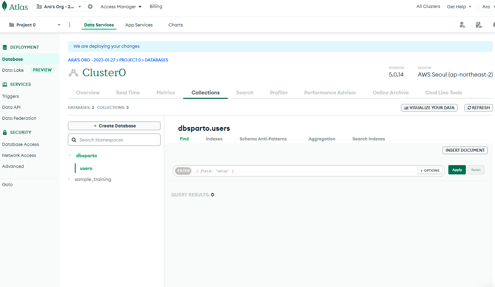Click the DATABASES breadcrumb link
495x287 pixels.
pos(156,60)
